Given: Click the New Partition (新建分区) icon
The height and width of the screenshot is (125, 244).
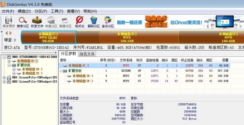Looking at the screenshot, I should [65, 20].
